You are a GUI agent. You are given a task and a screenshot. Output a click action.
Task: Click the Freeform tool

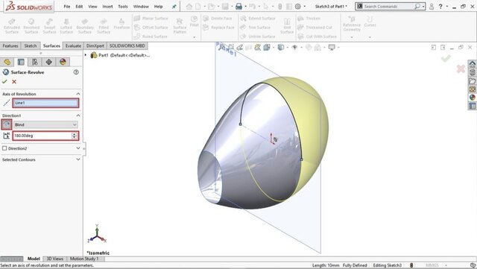click(x=121, y=24)
